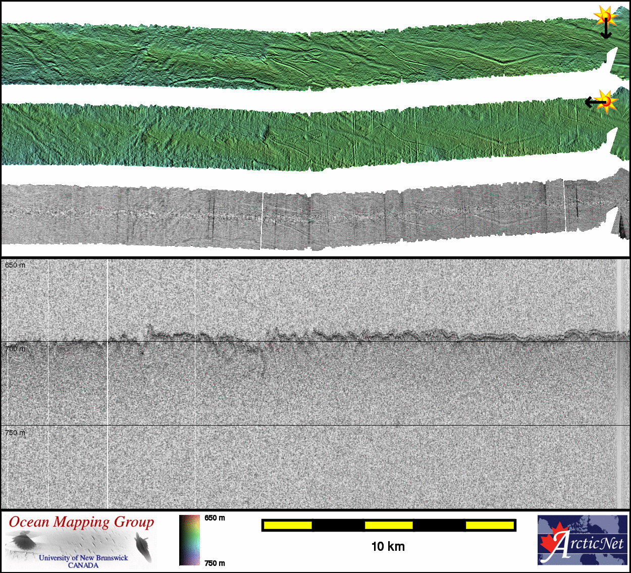Click the 10 km scale bar label
The image size is (631, 573).
click(x=388, y=546)
